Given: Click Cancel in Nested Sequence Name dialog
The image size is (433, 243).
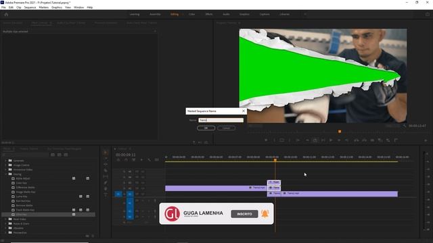Looking at the screenshot, I should (x=226, y=128).
